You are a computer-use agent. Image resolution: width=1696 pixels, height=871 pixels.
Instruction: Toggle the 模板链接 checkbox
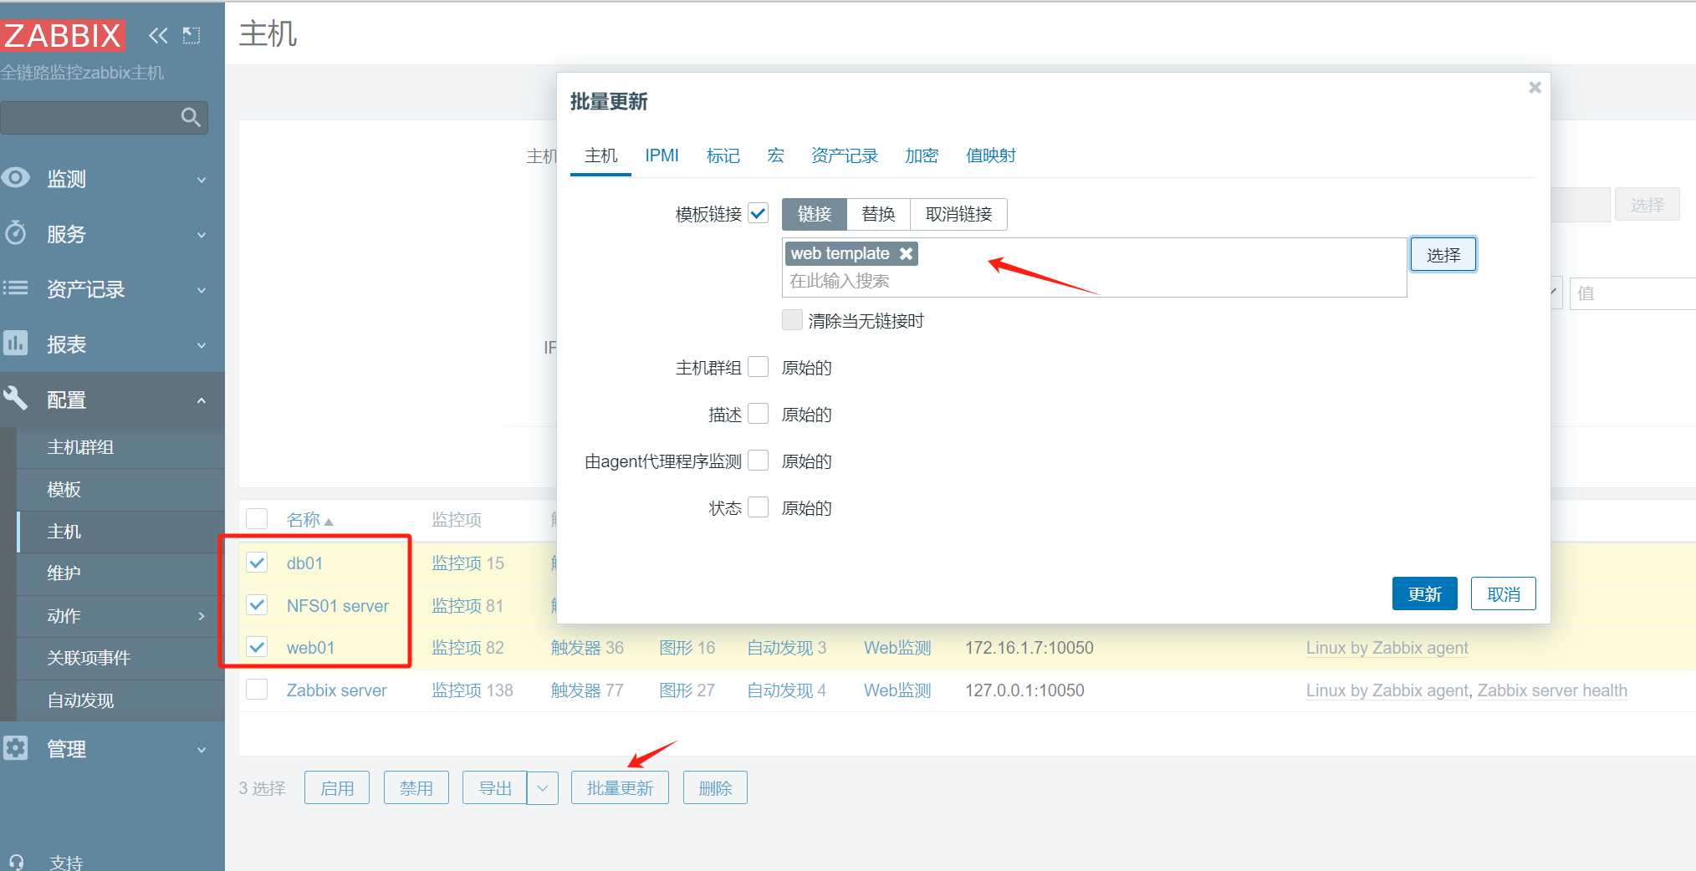coord(759,213)
